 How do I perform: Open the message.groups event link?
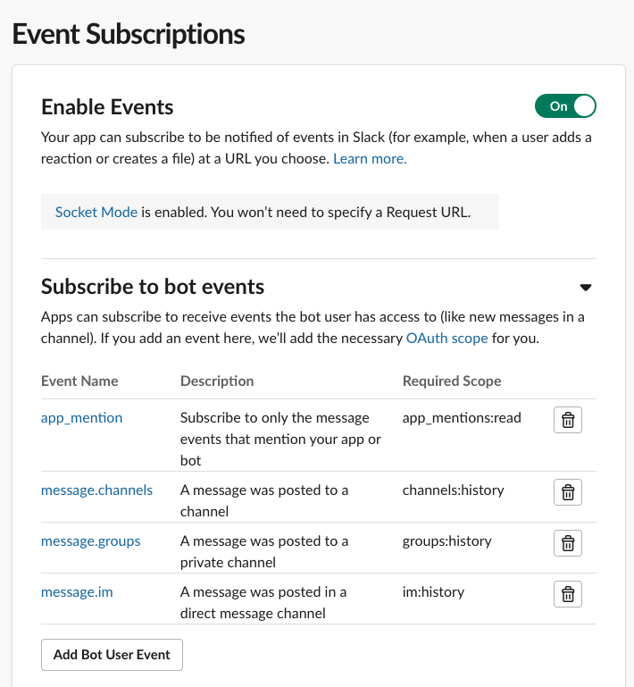tap(90, 541)
